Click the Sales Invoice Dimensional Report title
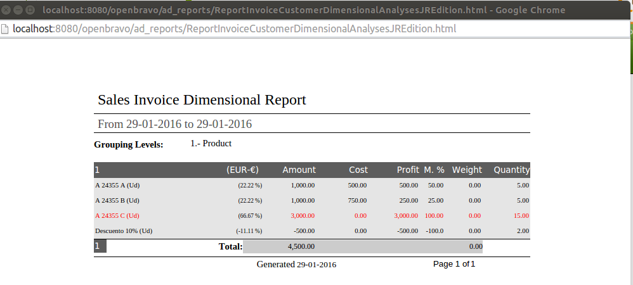The height and width of the screenshot is (285, 633). click(x=202, y=100)
